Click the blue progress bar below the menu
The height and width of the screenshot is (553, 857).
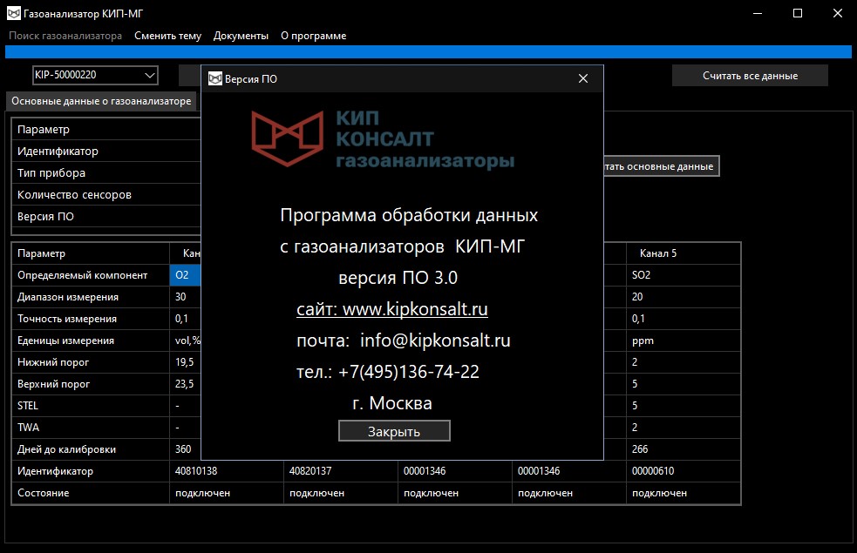[428, 52]
